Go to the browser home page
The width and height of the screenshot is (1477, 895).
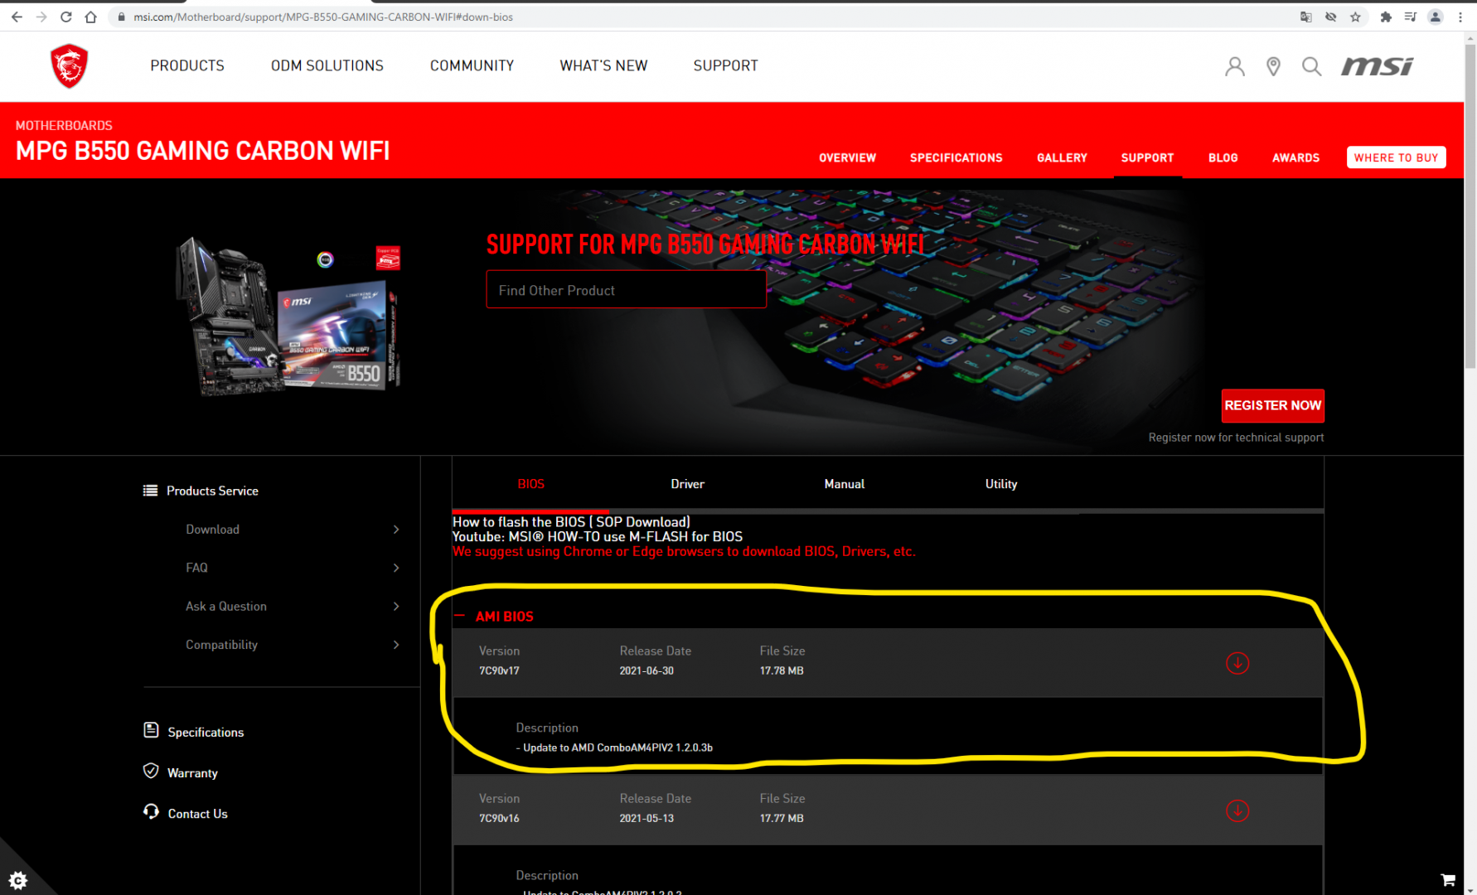(x=91, y=17)
